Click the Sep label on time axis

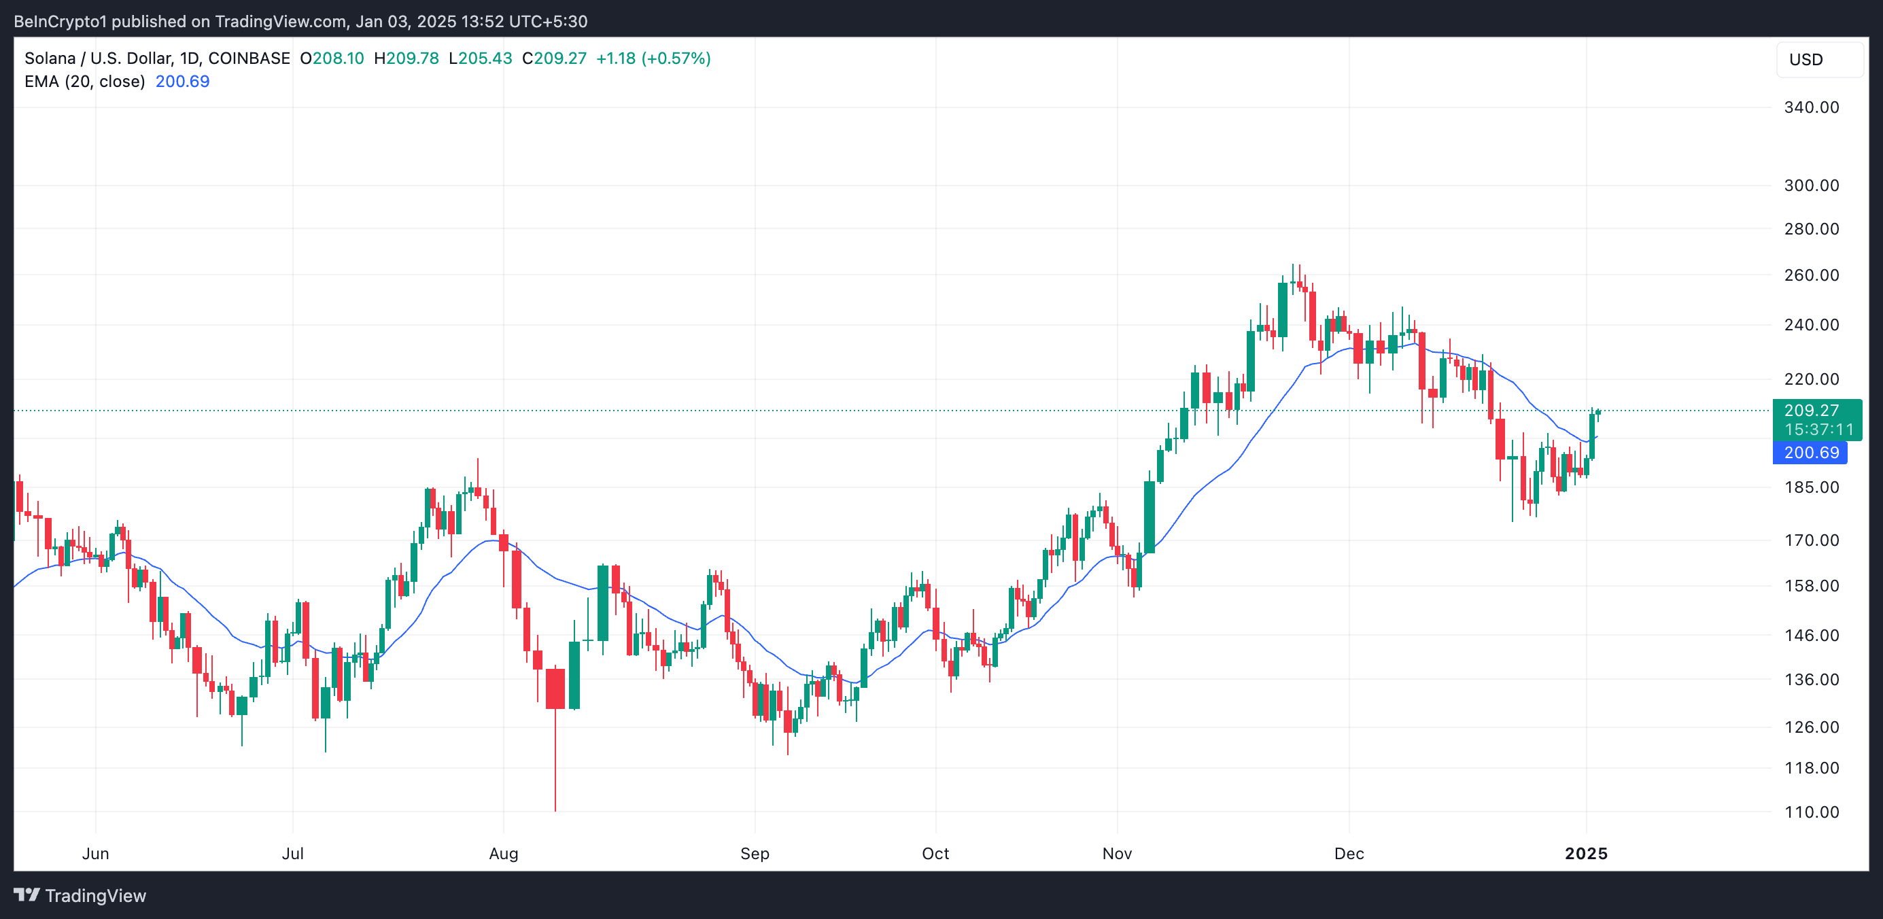pyautogui.click(x=755, y=853)
